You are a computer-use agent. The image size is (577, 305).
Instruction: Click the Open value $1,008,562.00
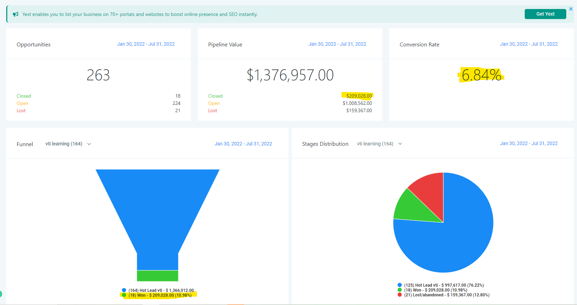tap(357, 103)
